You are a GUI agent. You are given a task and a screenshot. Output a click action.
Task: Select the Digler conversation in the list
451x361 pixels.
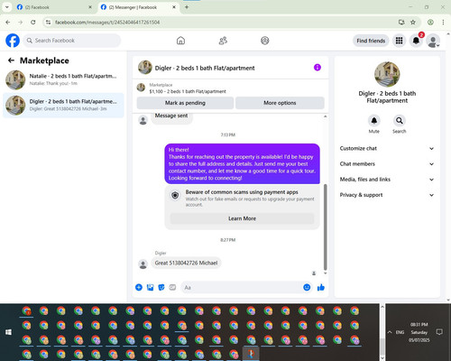(x=63, y=106)
